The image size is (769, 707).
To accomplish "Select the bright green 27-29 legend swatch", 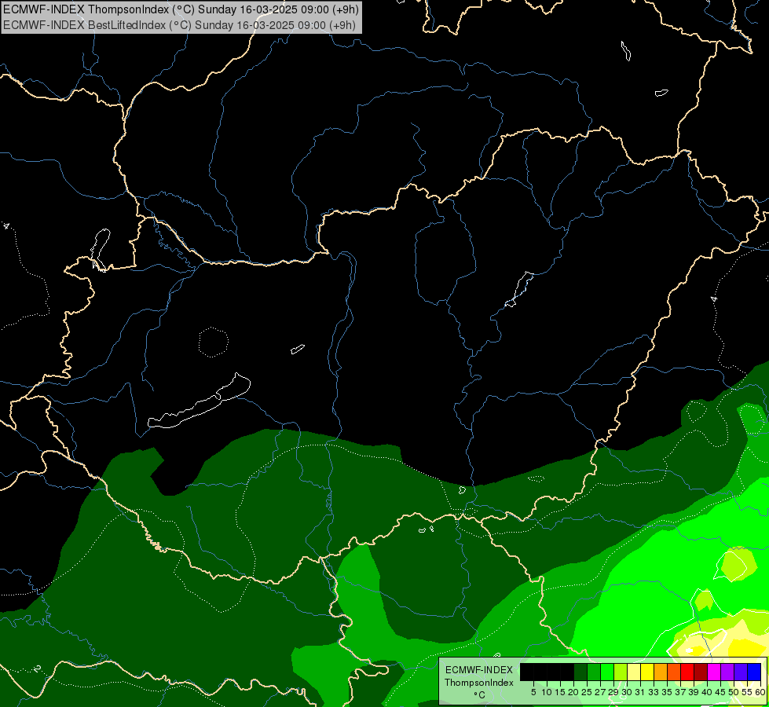I will [x=607, y=672].
